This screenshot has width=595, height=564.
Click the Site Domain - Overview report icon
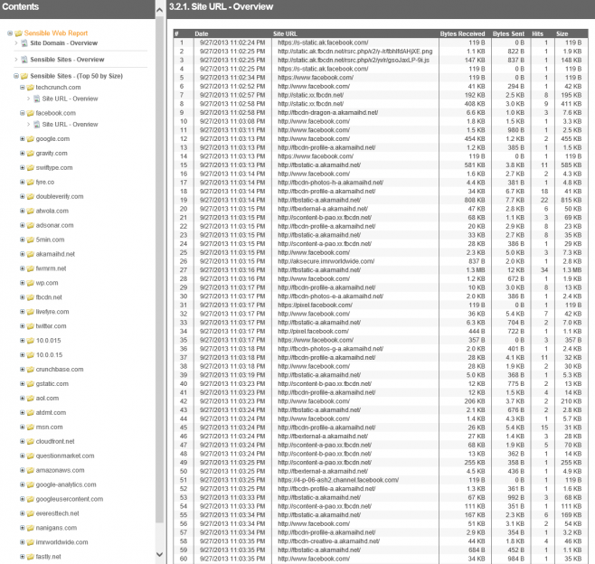tap(24, 43)
